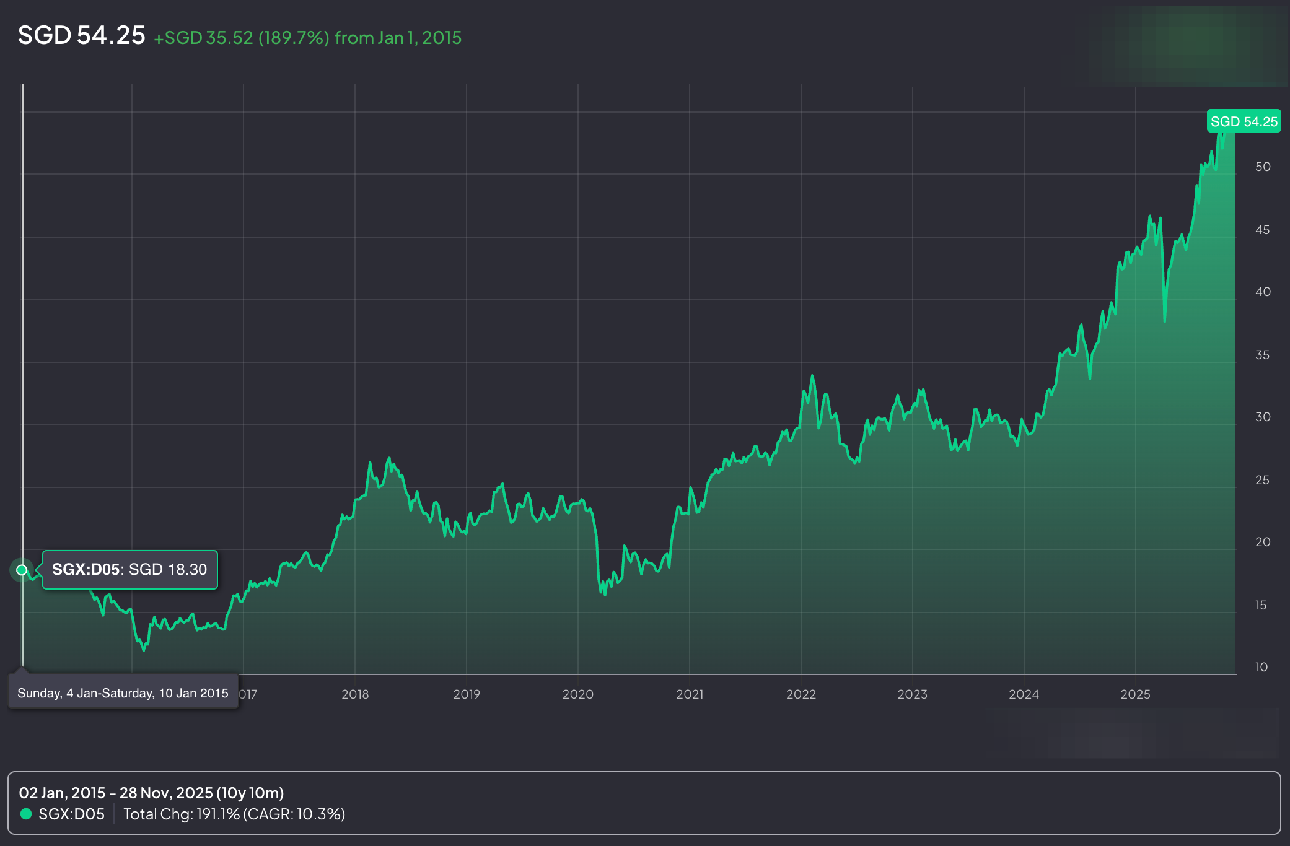Screen dimensions: 1290x846
Task: Click the 30 y-axis price label
Action: [1262, 417]
